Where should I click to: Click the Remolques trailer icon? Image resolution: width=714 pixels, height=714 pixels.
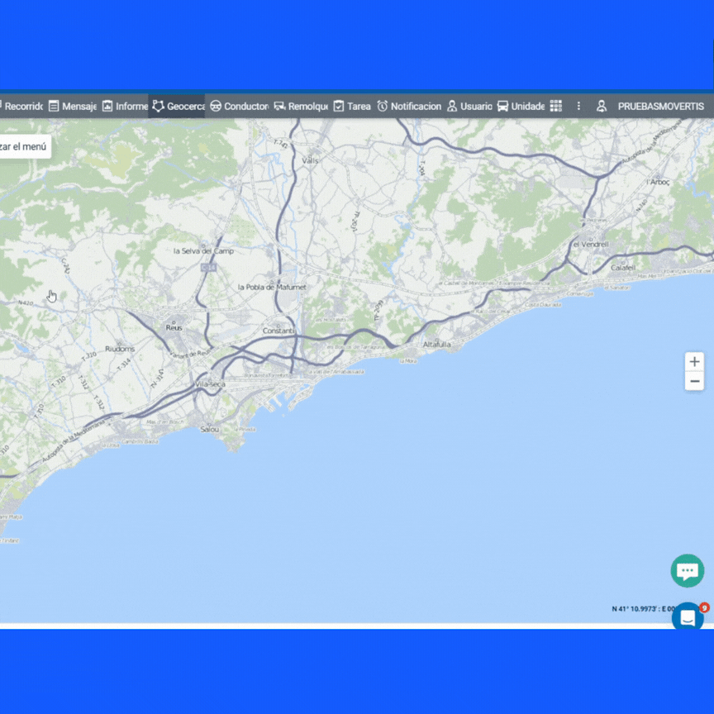click(279, 106)
